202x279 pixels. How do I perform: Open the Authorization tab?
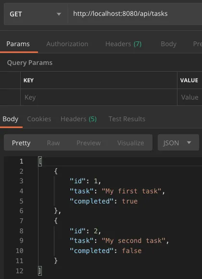pyautogui.click(x=67, y=44)
